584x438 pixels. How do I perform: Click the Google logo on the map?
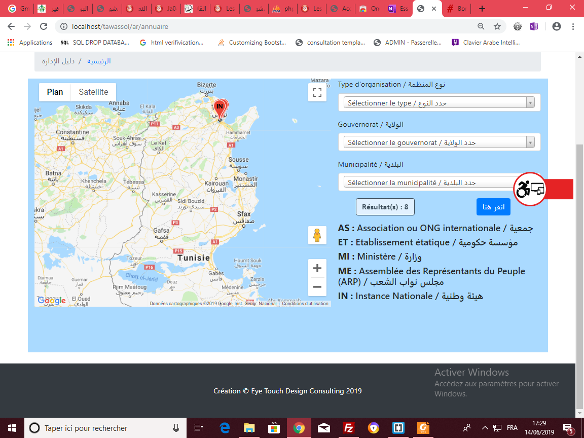click(51, 301)
